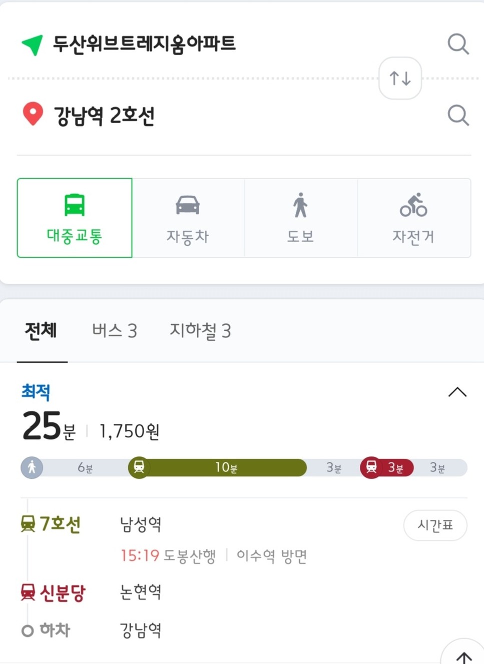Select the 대중교통 transport mode
This screenshot has height=664, width=484.
75,218
